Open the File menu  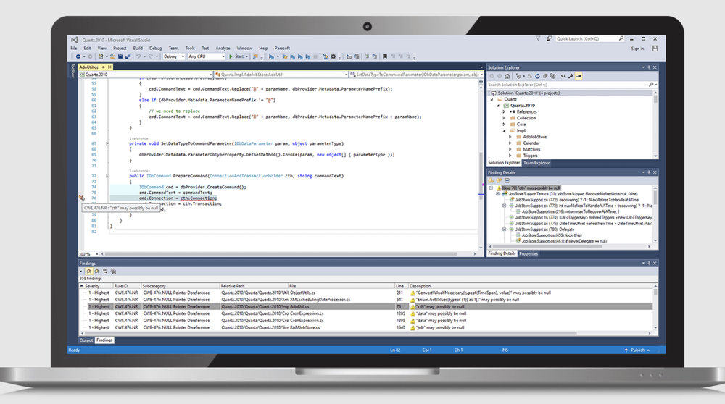[74, 48]
